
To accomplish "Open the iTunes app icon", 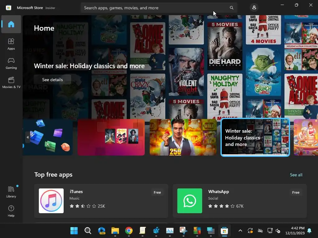I will 51,201.
